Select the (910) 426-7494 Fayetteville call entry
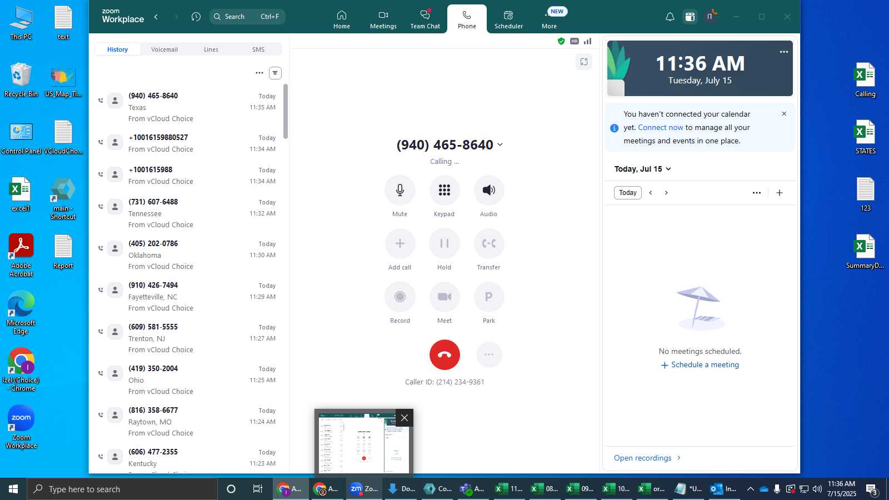The width and height of the screenshot is (889, 500). pos(189,297)
